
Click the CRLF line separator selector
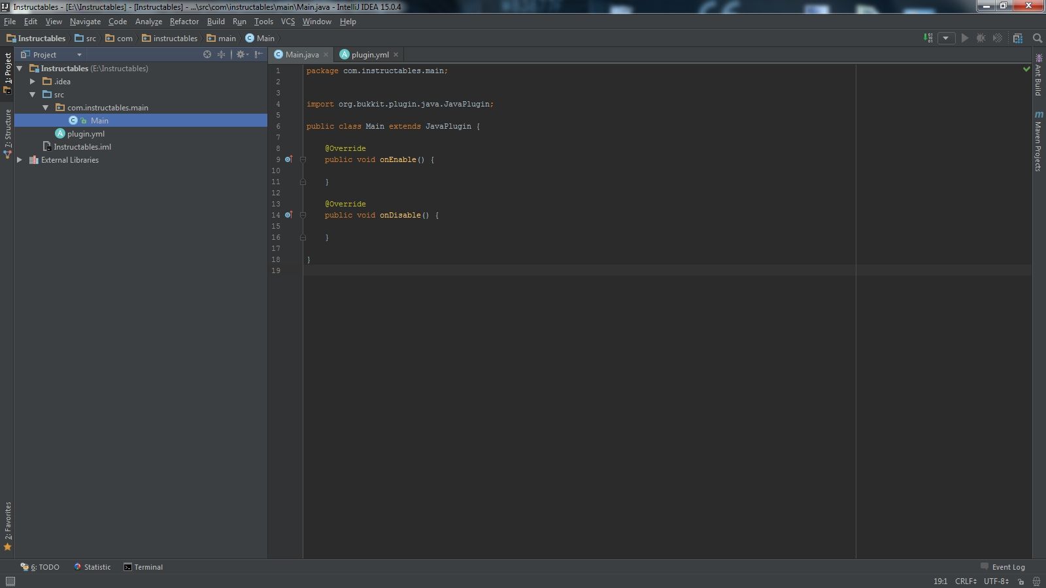pos(965,581)
